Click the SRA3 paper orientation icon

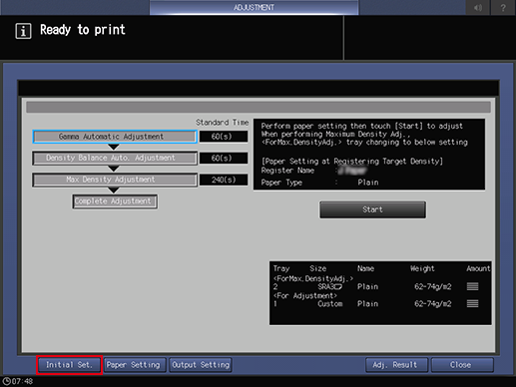click(x=338, y=286)
